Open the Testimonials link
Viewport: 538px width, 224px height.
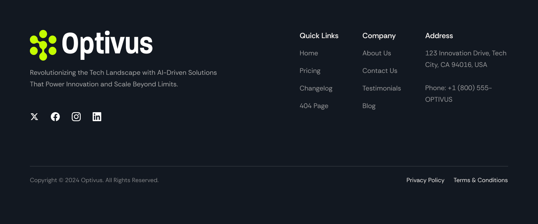point(381,88)
